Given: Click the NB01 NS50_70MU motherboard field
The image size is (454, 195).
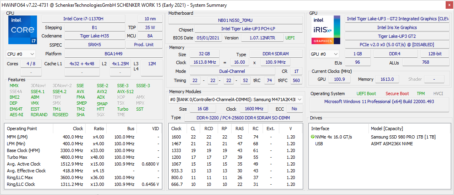Looking at the screenshot, I should (235, 20).
